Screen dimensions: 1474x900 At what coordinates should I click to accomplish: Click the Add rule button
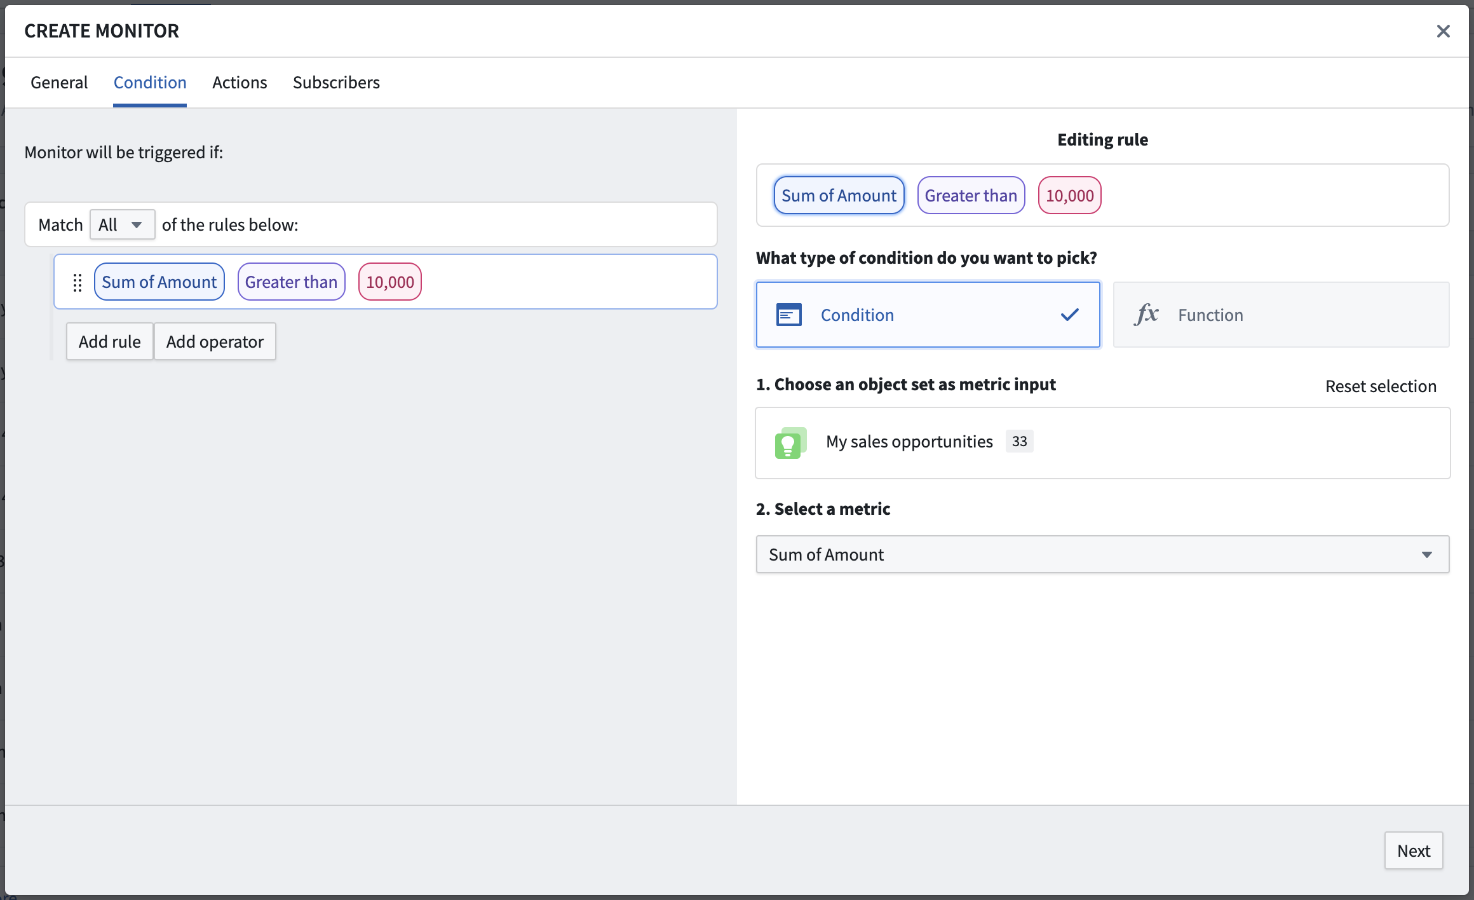click(110, 341)
